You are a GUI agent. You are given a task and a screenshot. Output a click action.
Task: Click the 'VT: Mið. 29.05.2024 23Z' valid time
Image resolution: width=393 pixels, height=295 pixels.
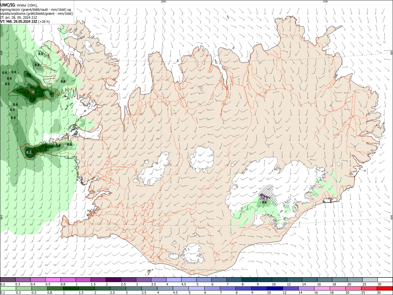tap(19, 22)
